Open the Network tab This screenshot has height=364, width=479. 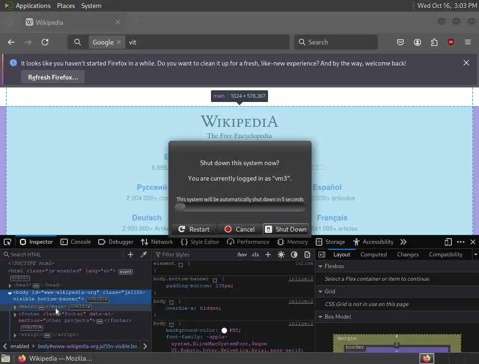point(157,242)
